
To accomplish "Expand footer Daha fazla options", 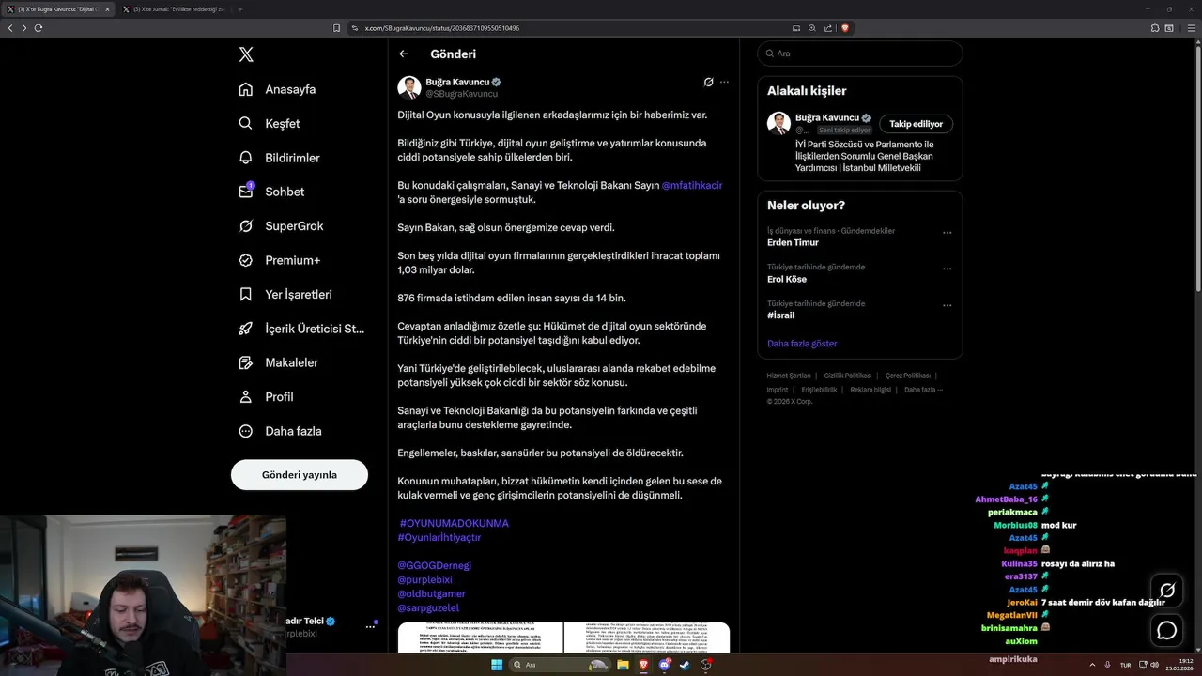I will click(x=923, y=390).
